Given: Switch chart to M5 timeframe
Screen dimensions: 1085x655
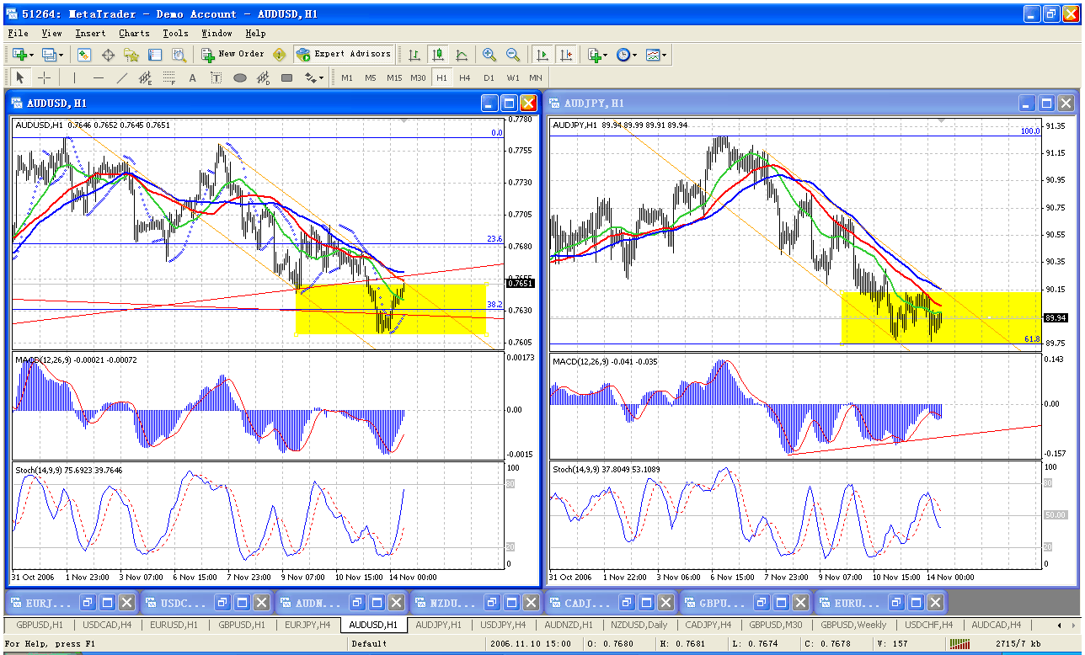Looking at the screenshot, I should point(371,78).
